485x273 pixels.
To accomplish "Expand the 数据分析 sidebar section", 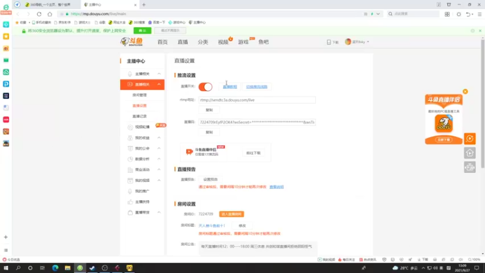I will pyautogui.click(x=159, y=159).
